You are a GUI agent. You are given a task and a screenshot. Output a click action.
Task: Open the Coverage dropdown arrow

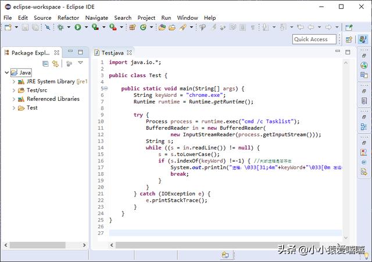[x=104, y=27]
